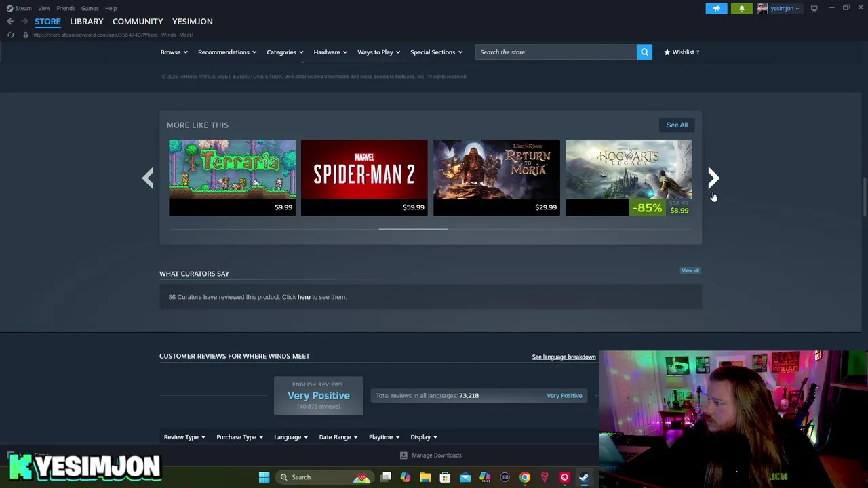The height and width of the screenshot is (488, 868).
Task: Open the Return to Moria thumbnail
Action: (x=496, y=178)
